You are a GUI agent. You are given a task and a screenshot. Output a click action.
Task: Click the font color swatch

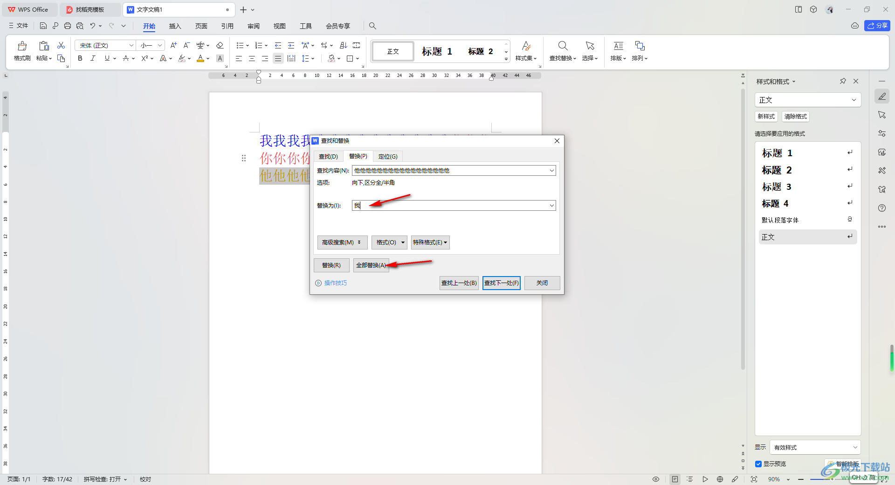[200, 58]
